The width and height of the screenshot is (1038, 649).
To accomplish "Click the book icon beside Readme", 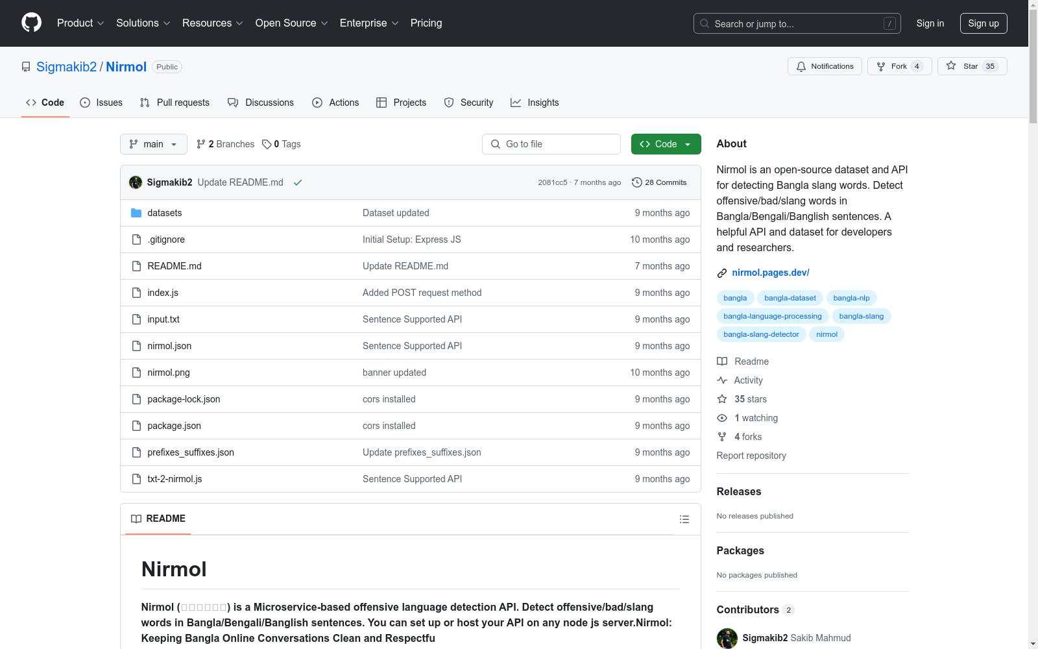I will tap(722, 361).
